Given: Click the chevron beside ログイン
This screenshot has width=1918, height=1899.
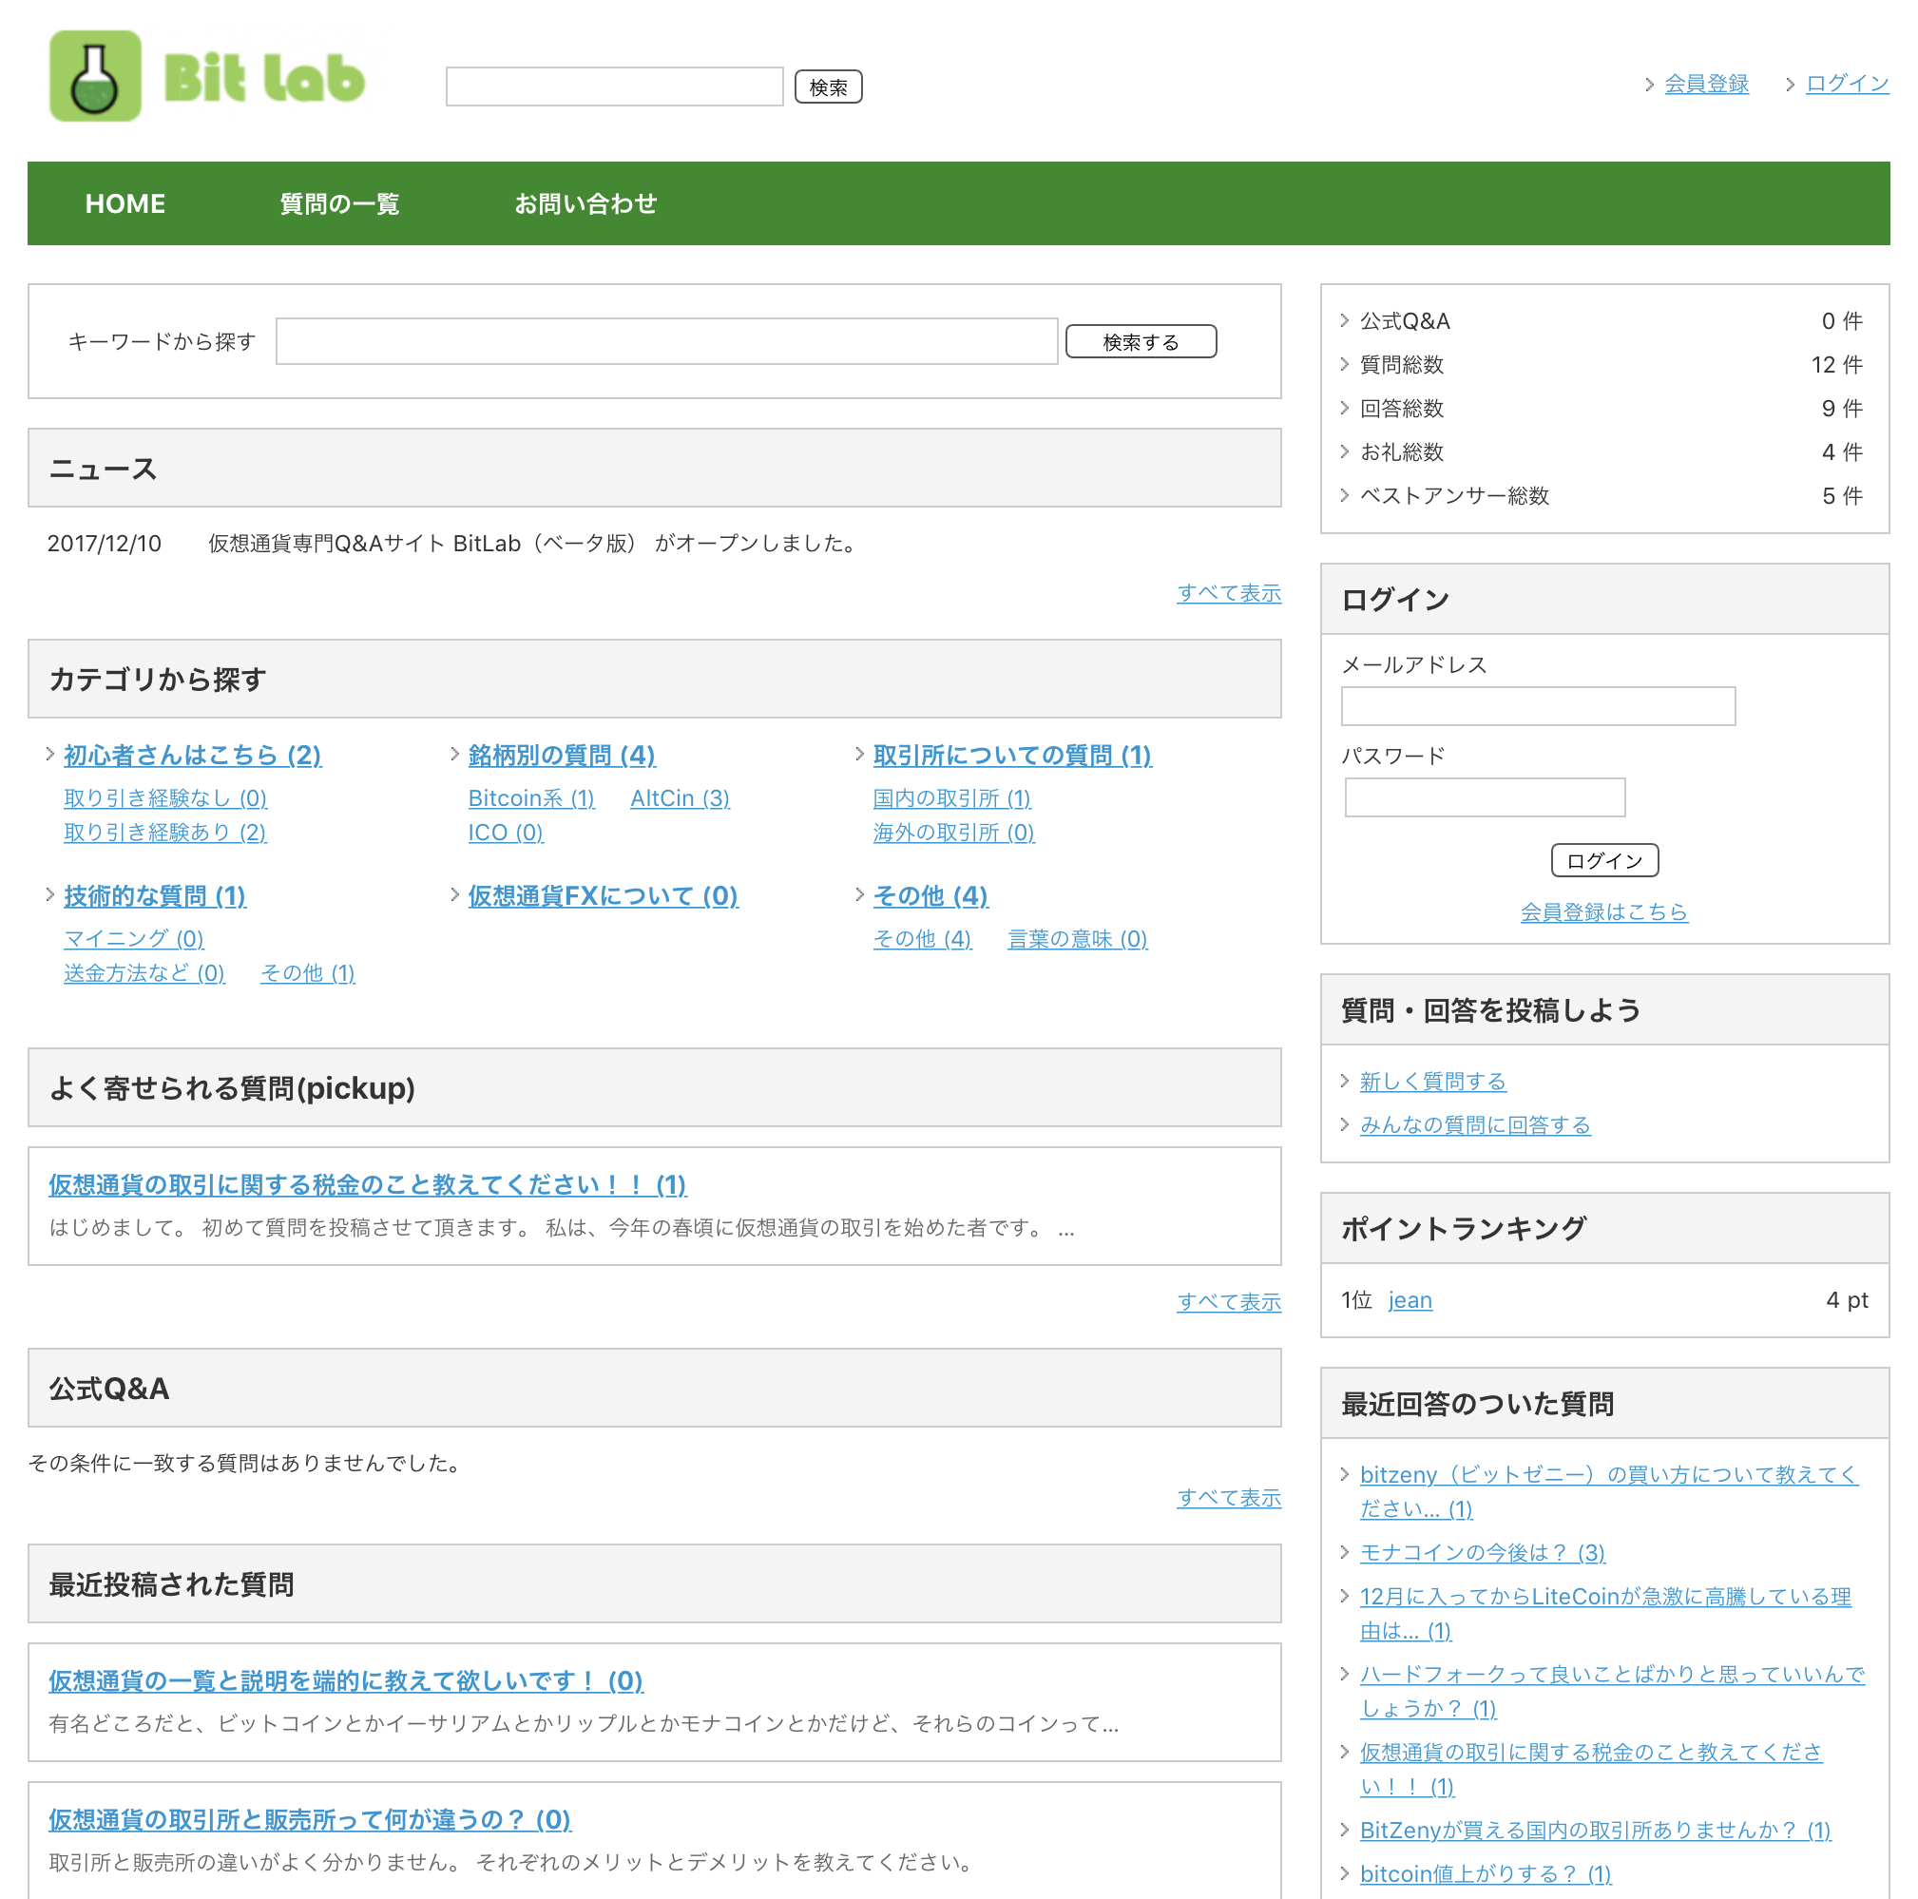Looking at the screenshot, I should click(1790, 84).
